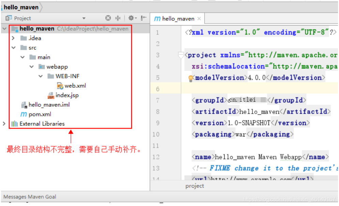Collapse the src folder
The height and width of the screenshot is (206, 339).
click(x=14, y=48)
